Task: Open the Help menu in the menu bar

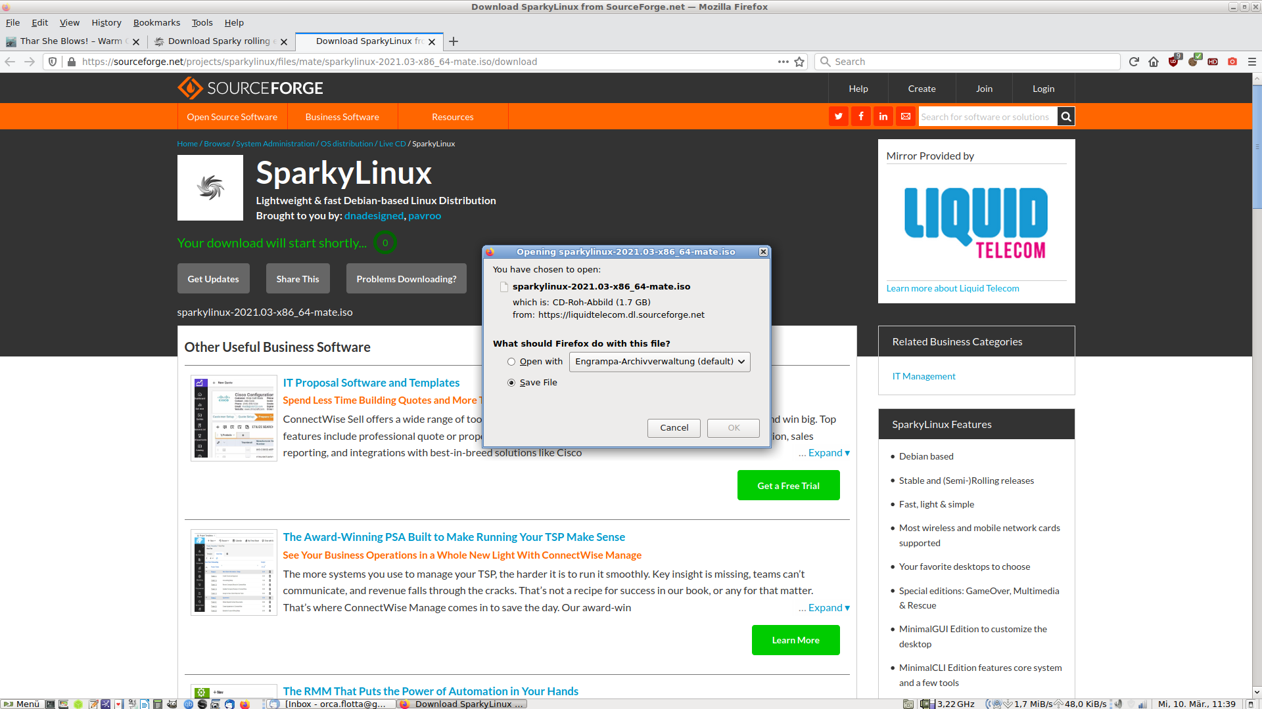Action: point(234,22)
